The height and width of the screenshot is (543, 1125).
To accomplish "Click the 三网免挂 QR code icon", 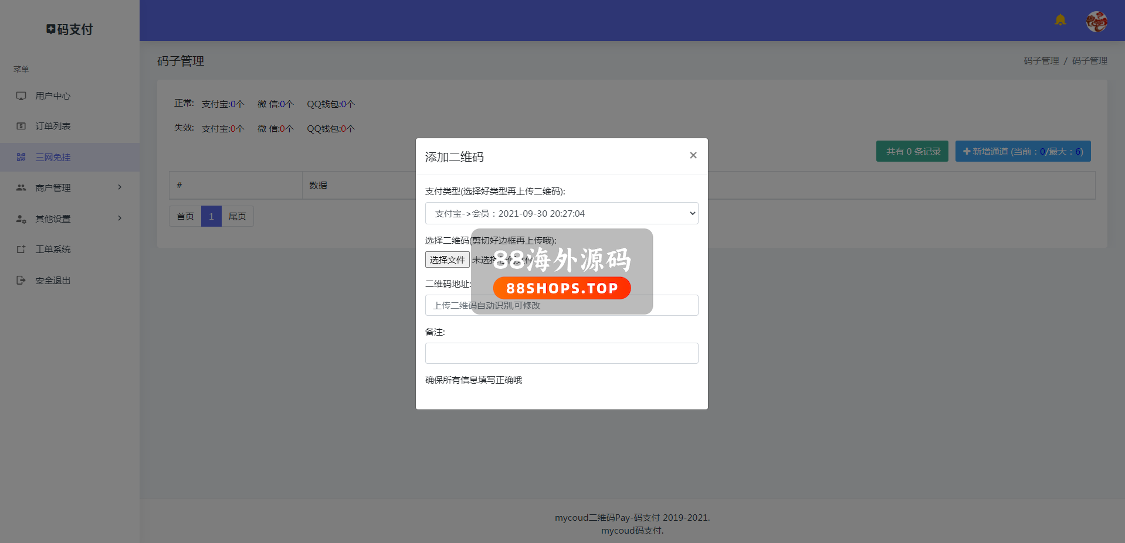I will click(x=21, y=157).
